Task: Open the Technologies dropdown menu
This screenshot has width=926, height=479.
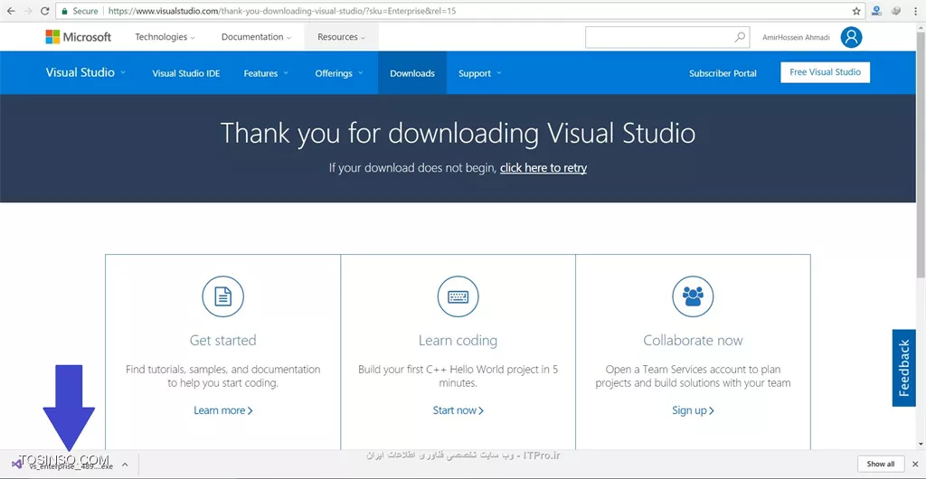Action: (165, 36)
